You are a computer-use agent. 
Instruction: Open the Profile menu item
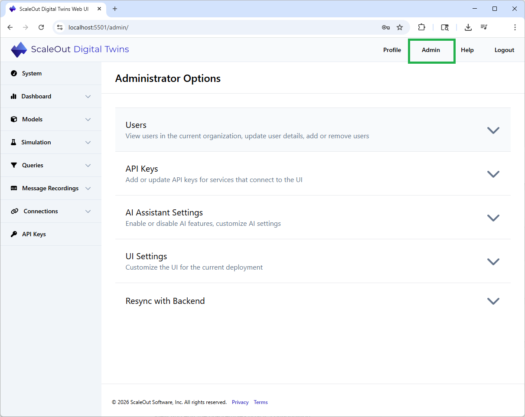point(392,50)
